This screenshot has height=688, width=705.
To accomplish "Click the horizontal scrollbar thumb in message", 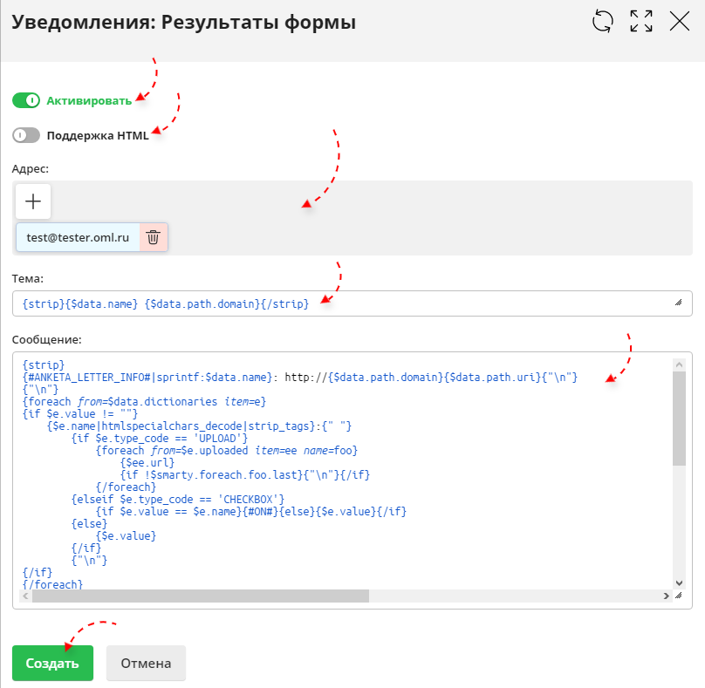I will point(199,596).
